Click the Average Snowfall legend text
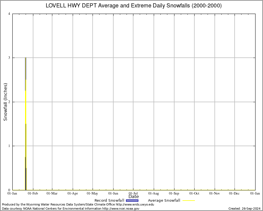Image resolution: width=263 pixels, height=211 pixels. pos(164,201)
